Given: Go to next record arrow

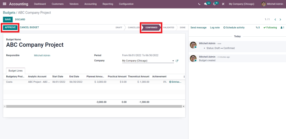Looking at the screenshot, I should 280,19.
